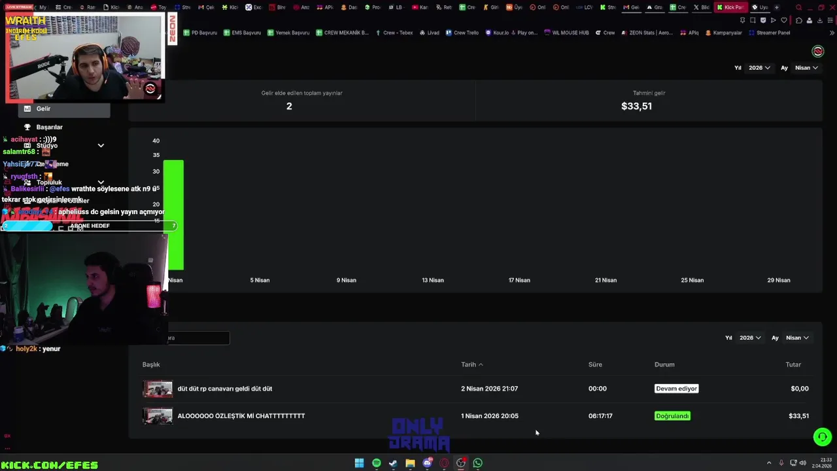
Task: Open EMS Başvuru bookmark
Action: click(x=242, y=33)
